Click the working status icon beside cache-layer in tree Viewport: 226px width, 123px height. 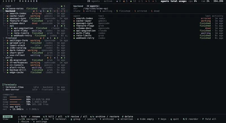coord(8,16)
